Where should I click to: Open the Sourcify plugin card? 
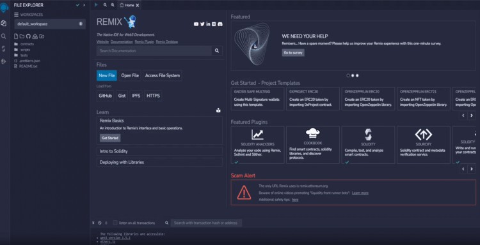click(x=424, y=145)
